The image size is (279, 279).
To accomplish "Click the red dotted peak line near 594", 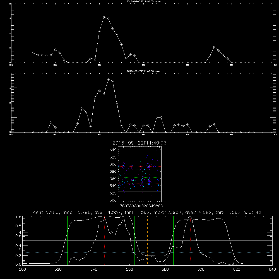I will (190, 240).
